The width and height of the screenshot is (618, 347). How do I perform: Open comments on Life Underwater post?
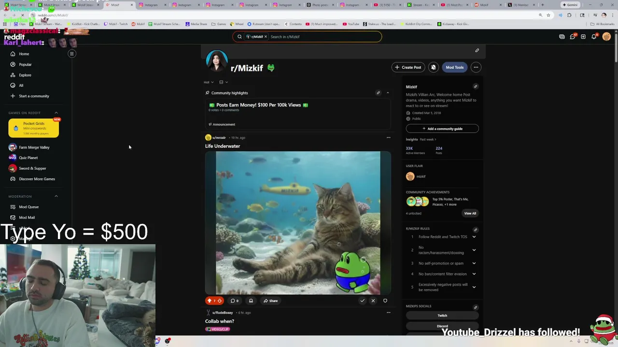234,301
